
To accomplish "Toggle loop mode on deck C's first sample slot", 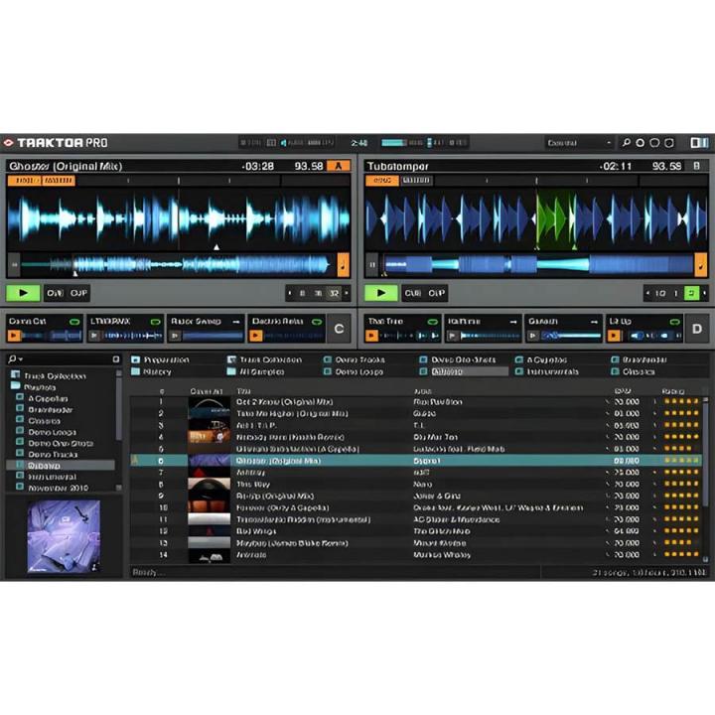I will (x=74, y=322).
